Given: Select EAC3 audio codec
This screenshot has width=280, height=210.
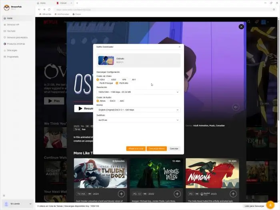Looking at the screenshot, I should (x=111, y=101).
